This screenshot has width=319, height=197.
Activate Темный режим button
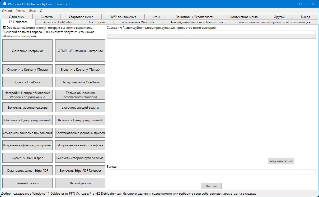[x=27, y=183]
